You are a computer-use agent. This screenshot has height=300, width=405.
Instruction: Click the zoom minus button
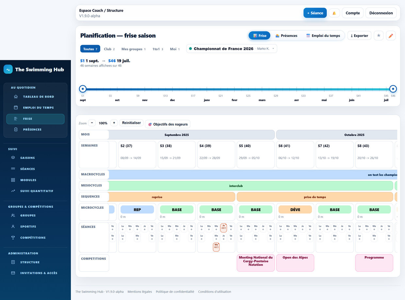92,123
